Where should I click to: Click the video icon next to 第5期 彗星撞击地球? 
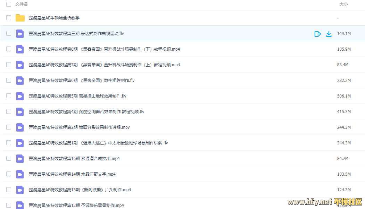(20, 96)
